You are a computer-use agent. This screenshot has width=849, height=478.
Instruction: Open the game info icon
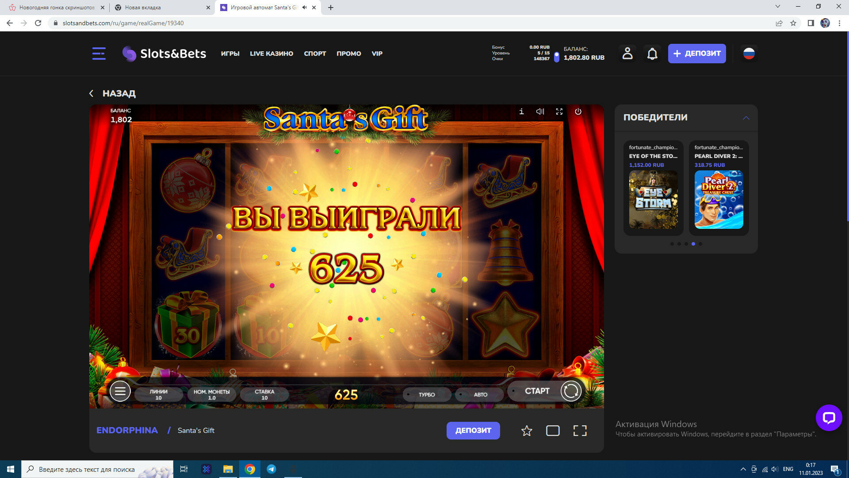521,112
